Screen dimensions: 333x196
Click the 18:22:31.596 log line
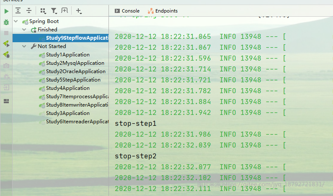(200, 58)
